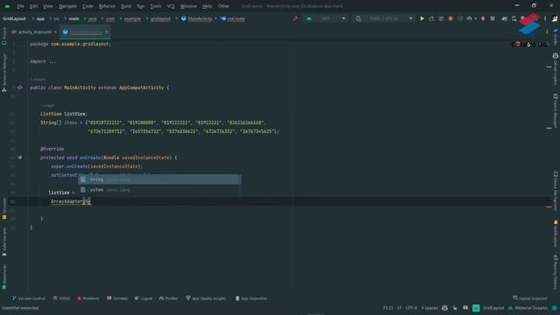Click the error stripe marker on editor scrollbar
Viewport: 560px width, 315px height.
click(x=549, y=206)
